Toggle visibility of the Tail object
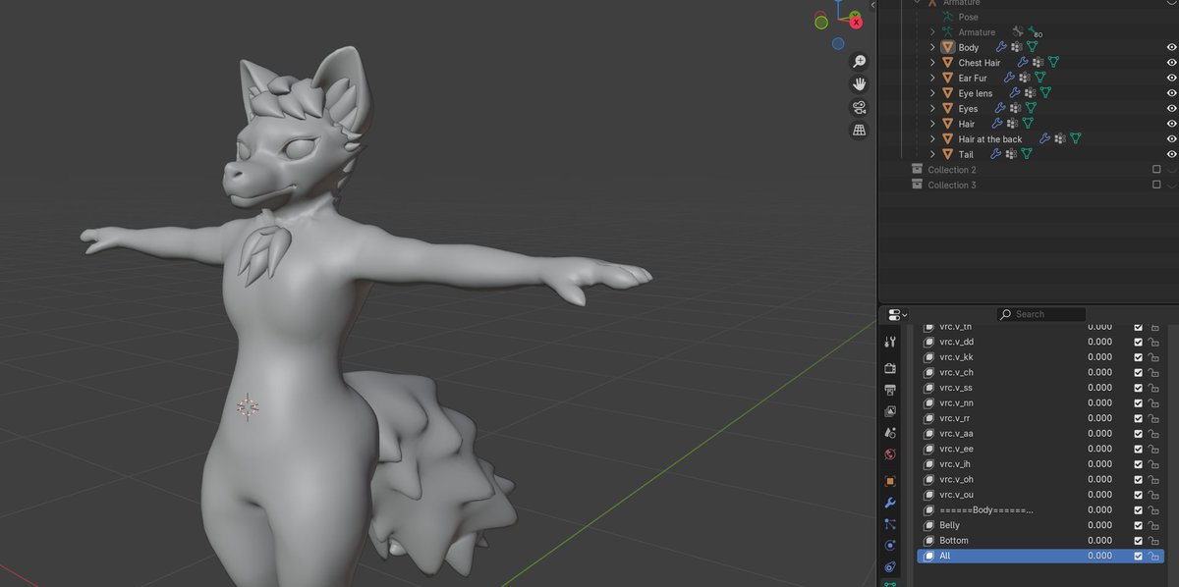 [x=1171, y=154]
